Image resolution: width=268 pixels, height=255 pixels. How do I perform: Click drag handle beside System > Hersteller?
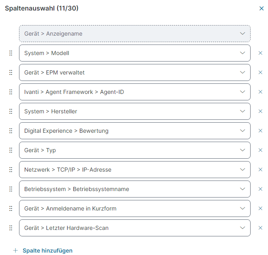click(11, 111)
